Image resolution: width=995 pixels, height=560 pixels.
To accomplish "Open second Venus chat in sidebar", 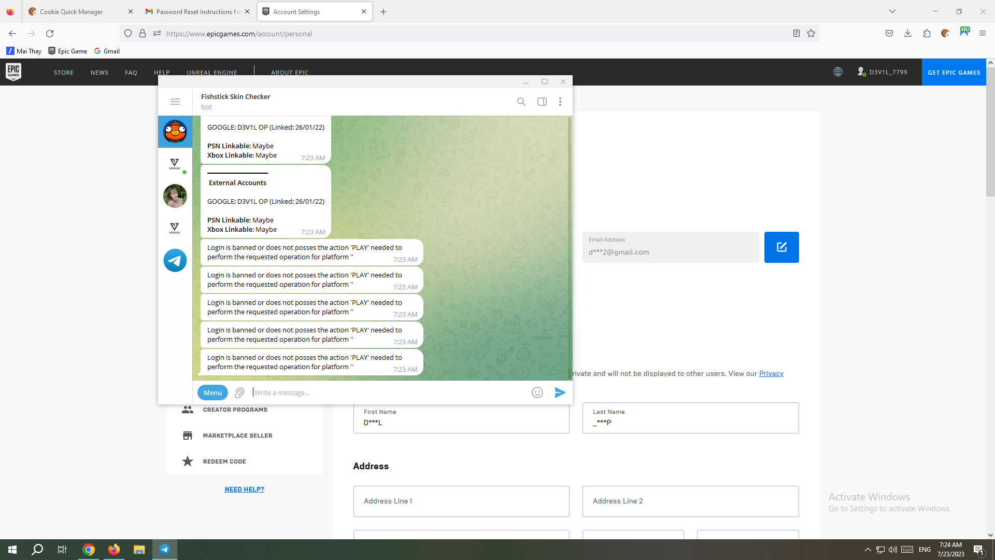I will tap(175, 228).
